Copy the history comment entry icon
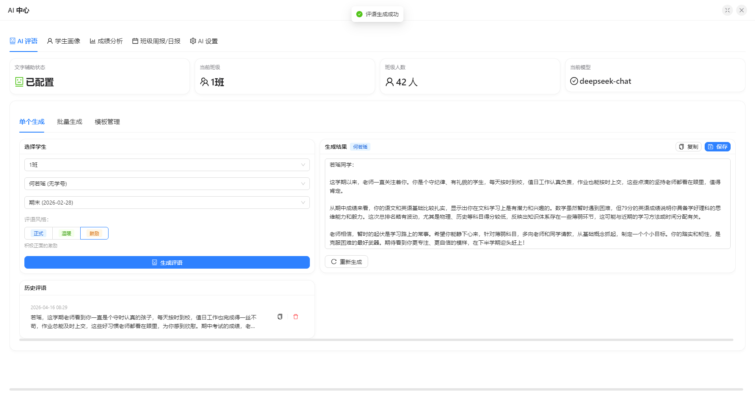This screenshot has height=400, width=755. coord(280,317)
